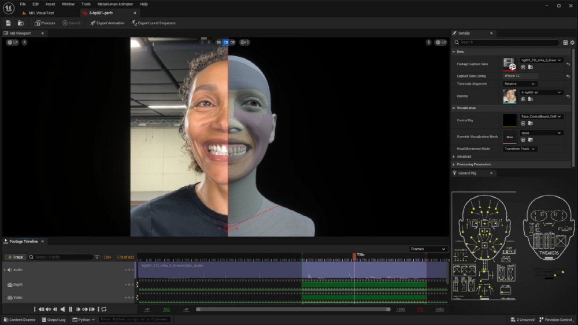
Task: Click the Identity face thumbnail
Action: click(509, 96)
